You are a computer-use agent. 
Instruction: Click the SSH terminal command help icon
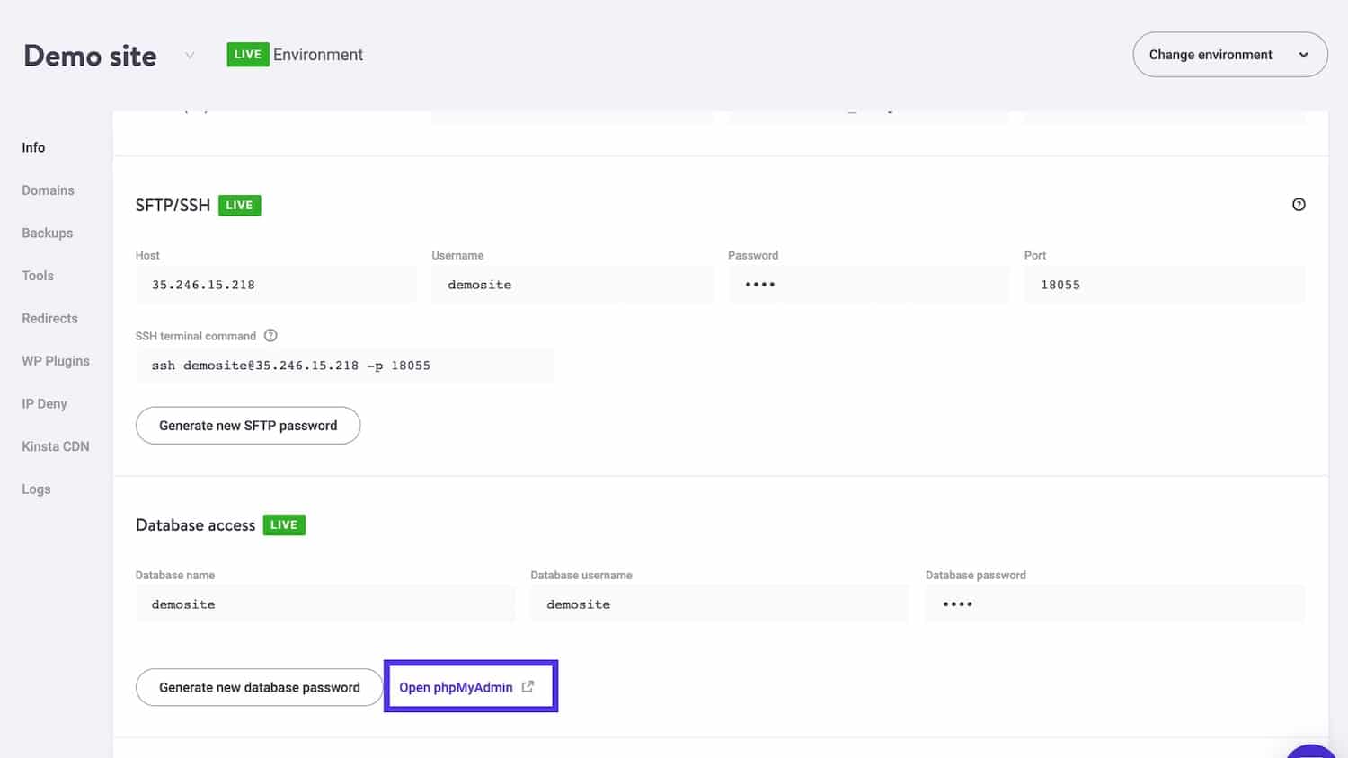pos(270,336)
